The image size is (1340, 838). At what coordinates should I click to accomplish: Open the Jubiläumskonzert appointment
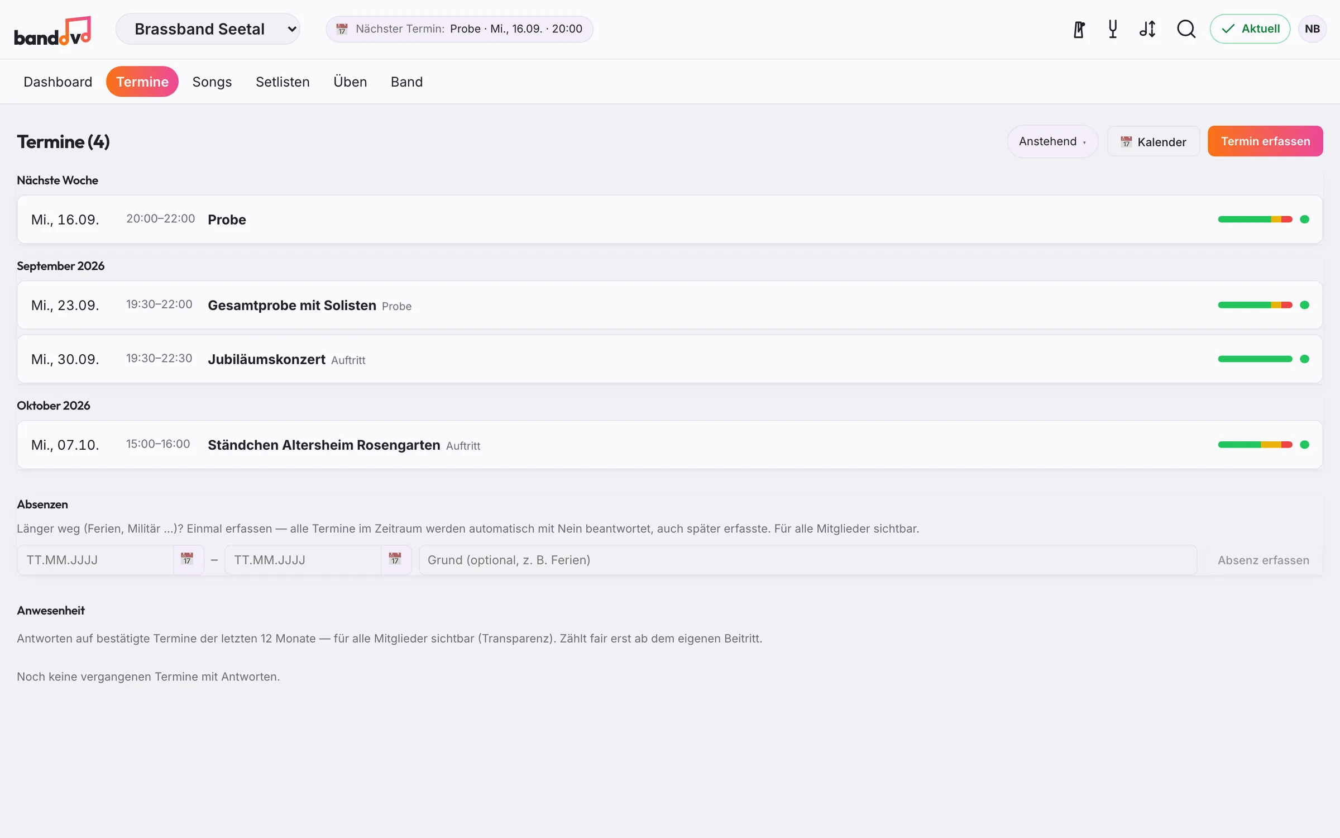click(x=669, y=359)
